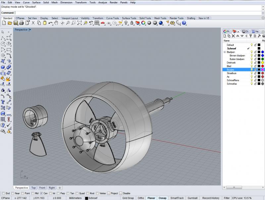Click blue material swatch of Bladpen layer
Viewport: 265px width, 200px height.
pos(262,52)
